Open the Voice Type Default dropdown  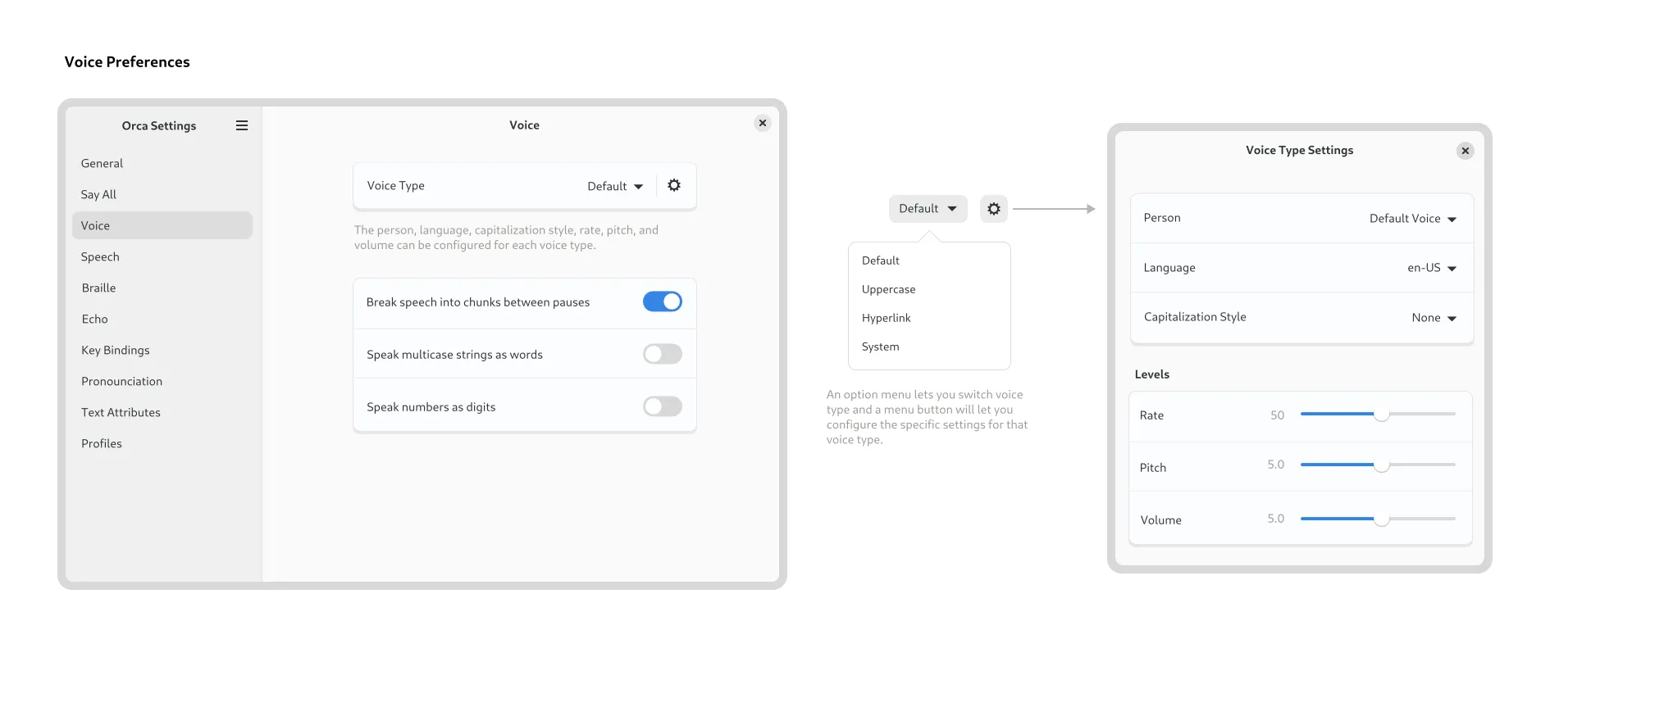click(x=615, y=187)
